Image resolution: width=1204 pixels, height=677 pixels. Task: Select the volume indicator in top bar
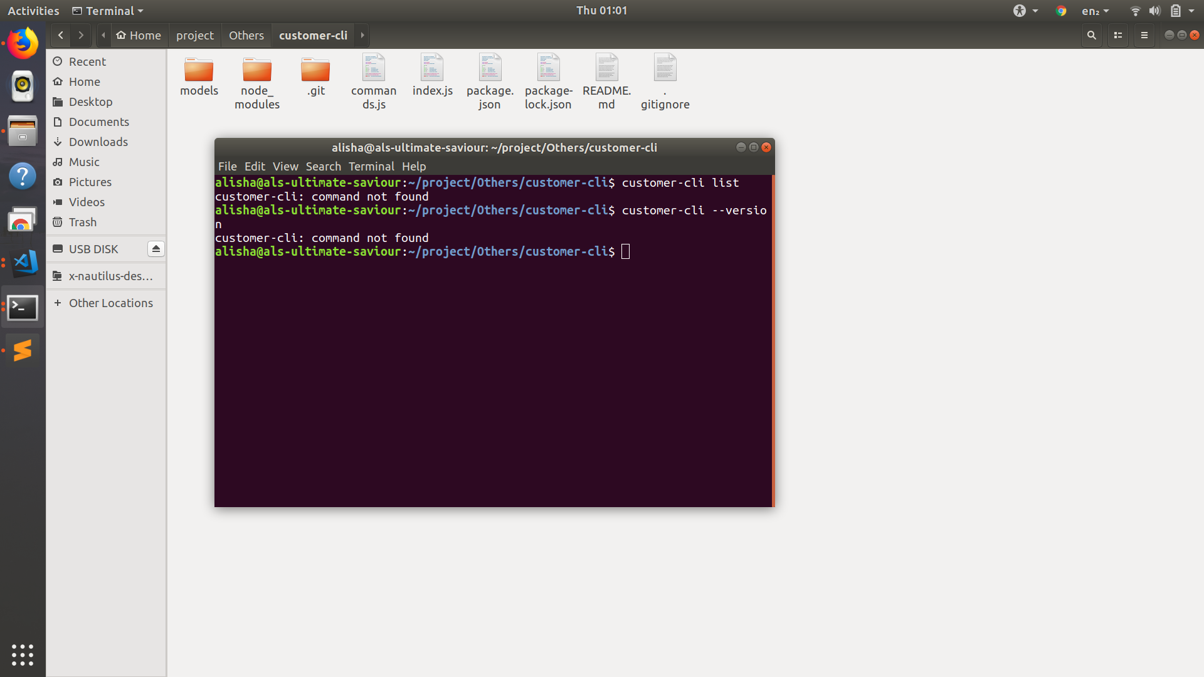(x=1154, y=11)
